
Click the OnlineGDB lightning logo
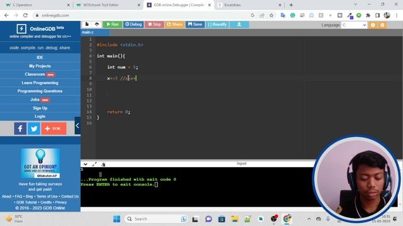21,29
